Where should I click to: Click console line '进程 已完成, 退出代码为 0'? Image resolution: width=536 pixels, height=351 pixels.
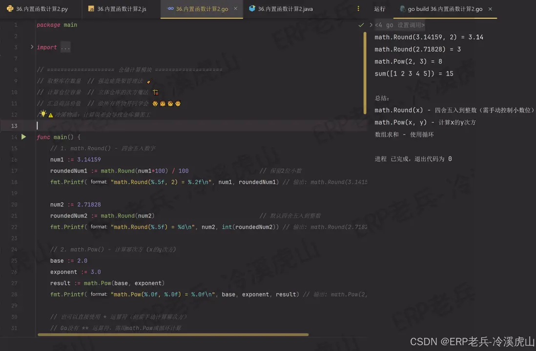point(413,159)
